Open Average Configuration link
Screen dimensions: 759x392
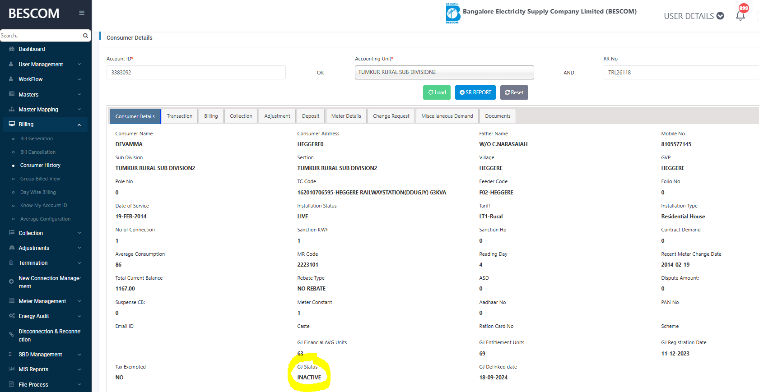(45, 219)
